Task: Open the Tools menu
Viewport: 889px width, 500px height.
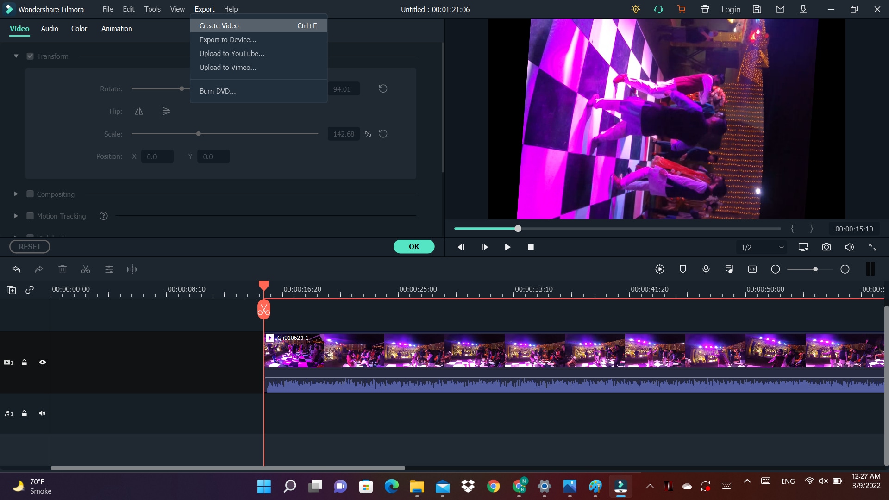Action: [152, 9]
